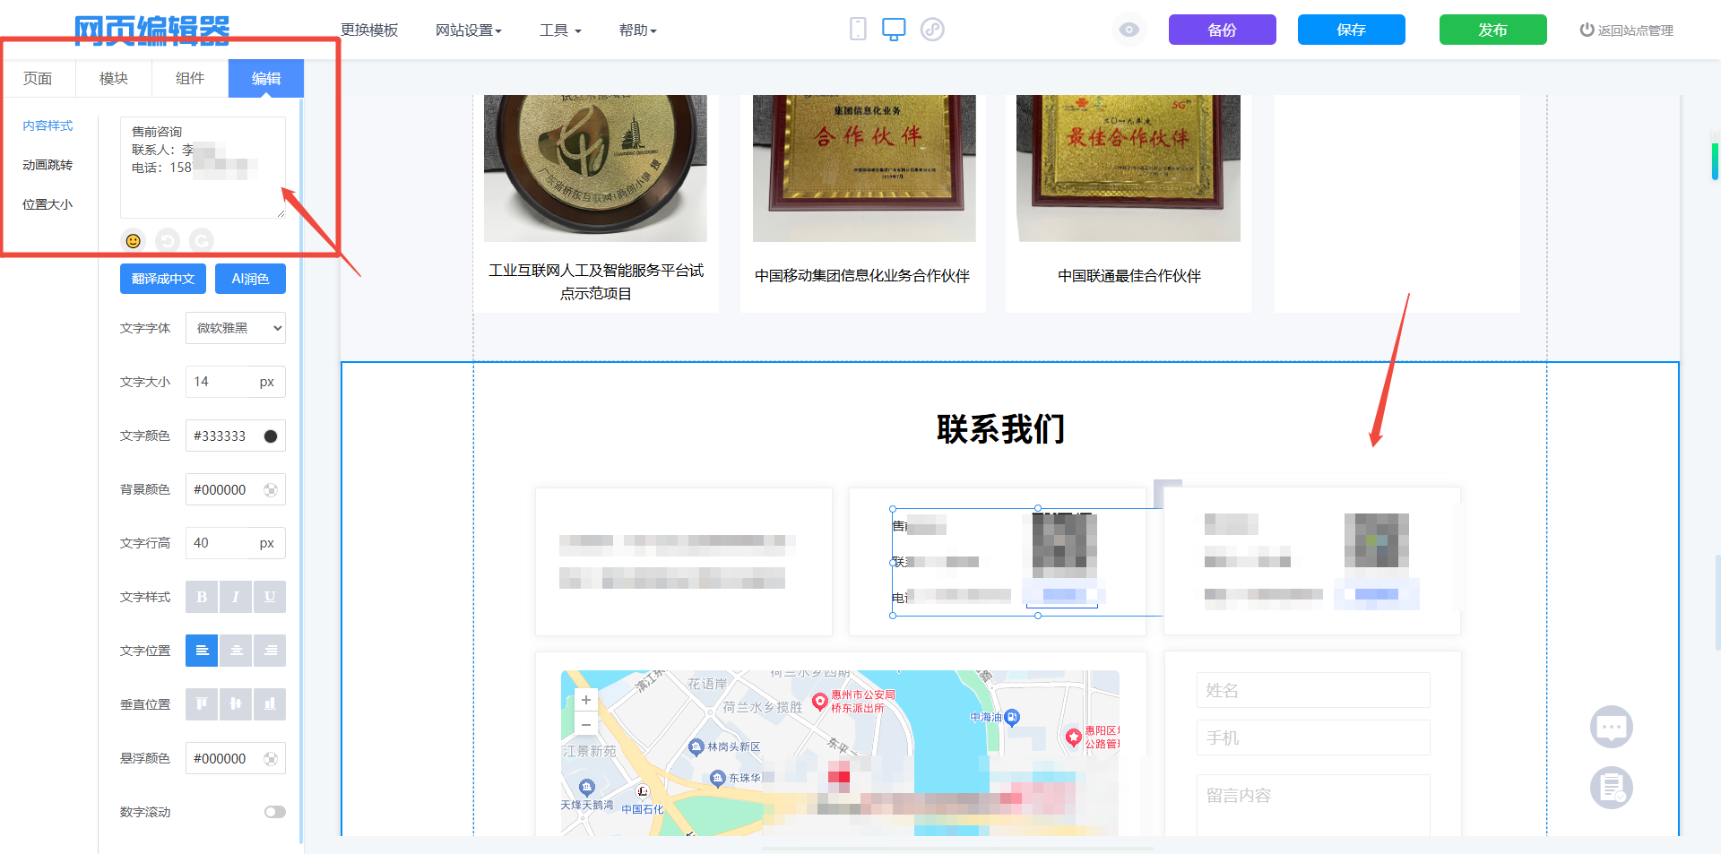Viewport: 1721px width, 854px height.
Task: Toggle bold text style
Action: (x=202, y=597)
